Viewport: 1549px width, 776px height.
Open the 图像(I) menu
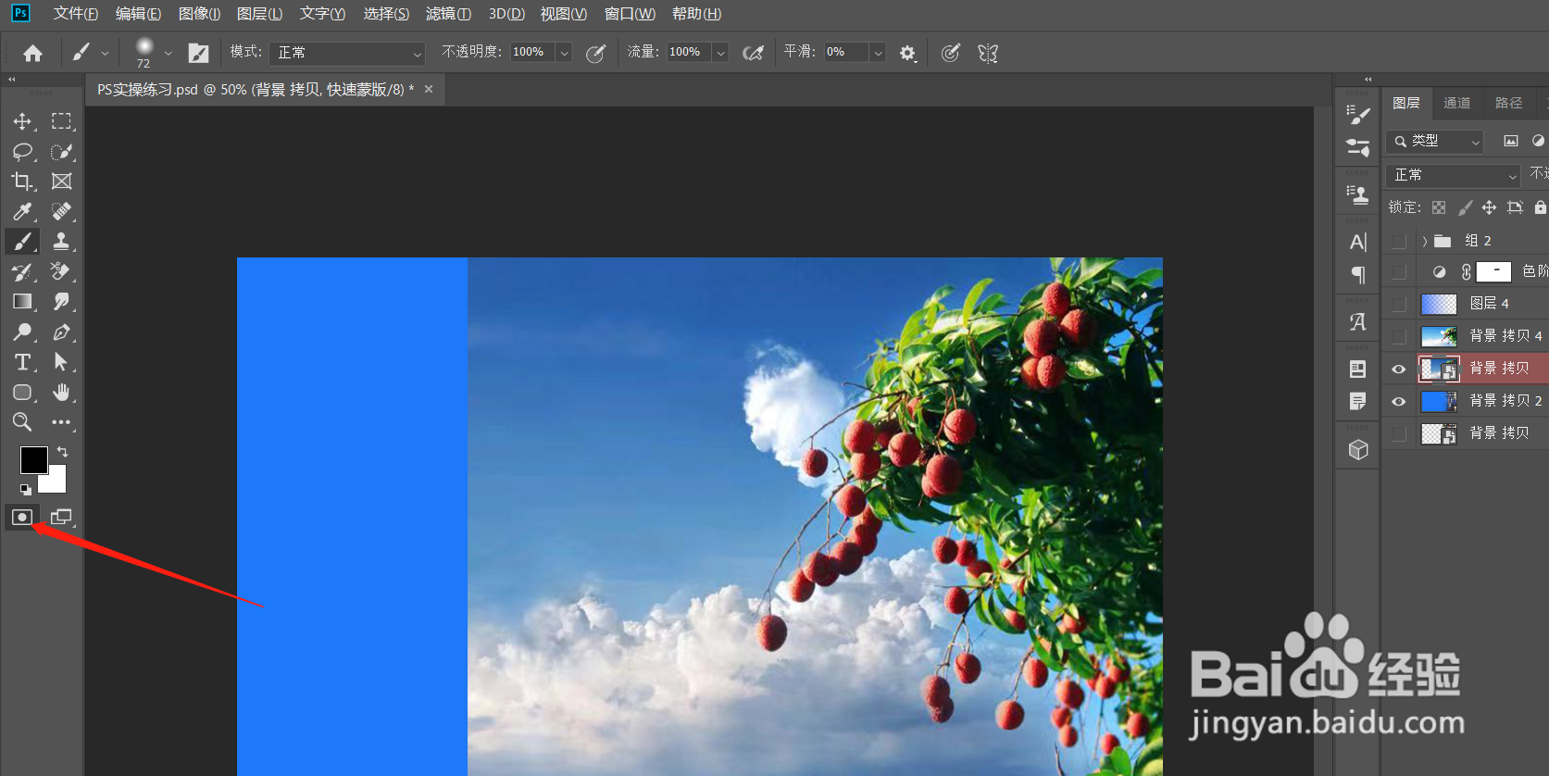[199, 14]
